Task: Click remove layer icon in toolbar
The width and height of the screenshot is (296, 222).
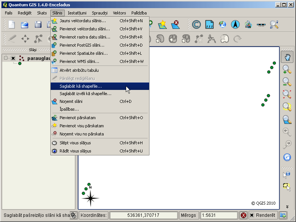Action: (x=175, y=25)
